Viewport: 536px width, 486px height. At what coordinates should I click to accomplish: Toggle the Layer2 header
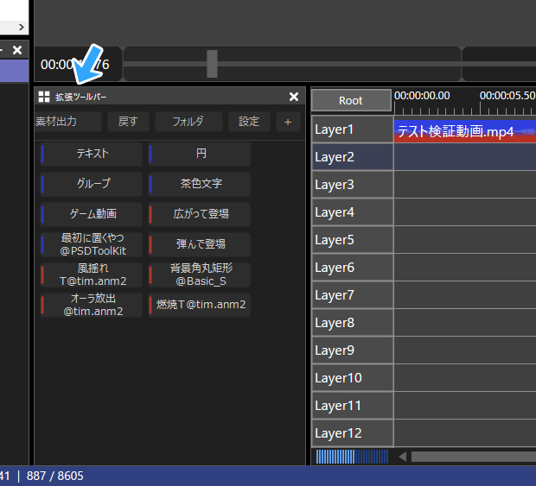click(x=353, y=157)
